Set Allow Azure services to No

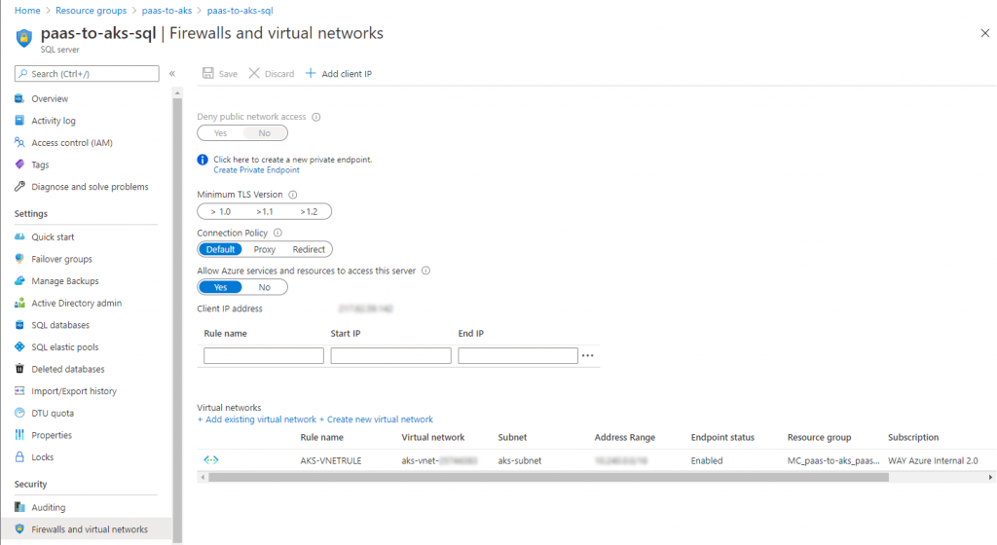tap(265, 287)
